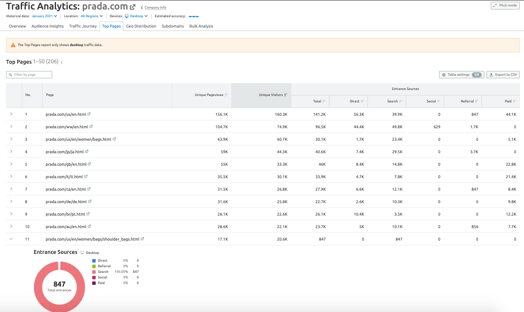Sort by Referral entrances icon
Viewport: 524px width, 312px height.
tap(477, 102)
